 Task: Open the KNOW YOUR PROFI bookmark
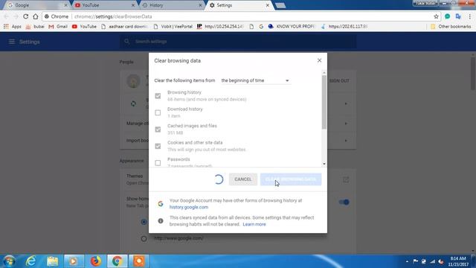pos(292,27)
